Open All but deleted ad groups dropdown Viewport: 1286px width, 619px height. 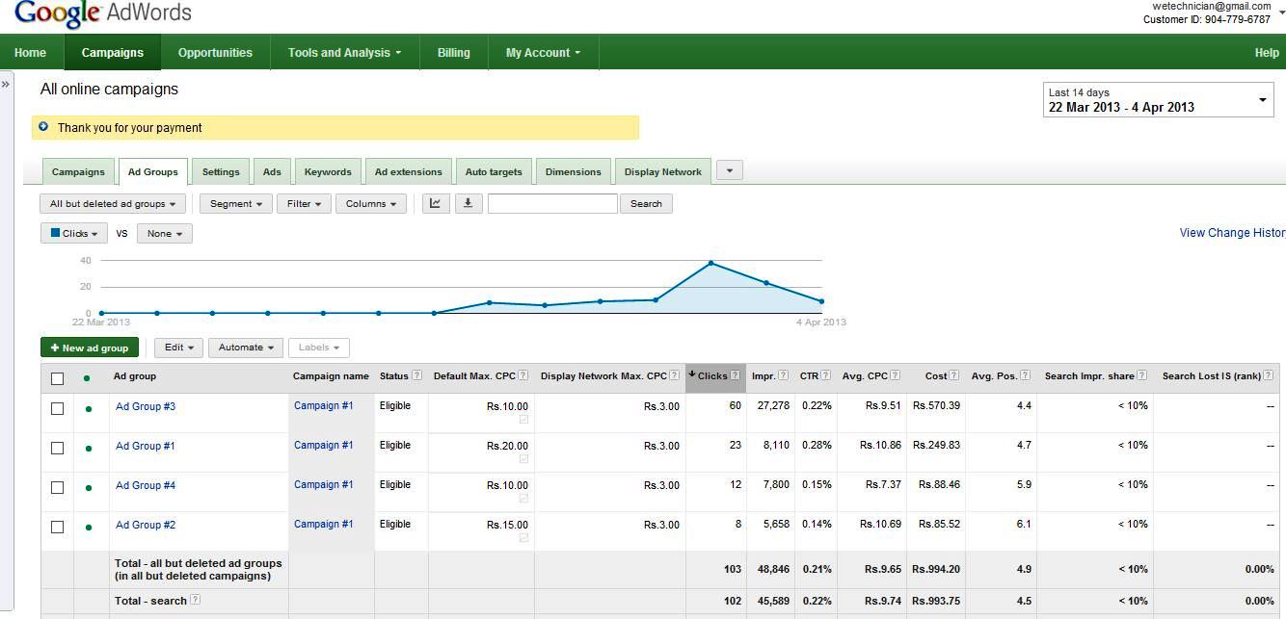tap(113, 204)
